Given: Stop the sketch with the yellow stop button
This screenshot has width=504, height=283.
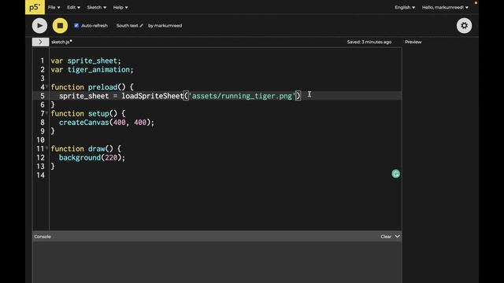Looking at the screenshot, I should point(60,26).
